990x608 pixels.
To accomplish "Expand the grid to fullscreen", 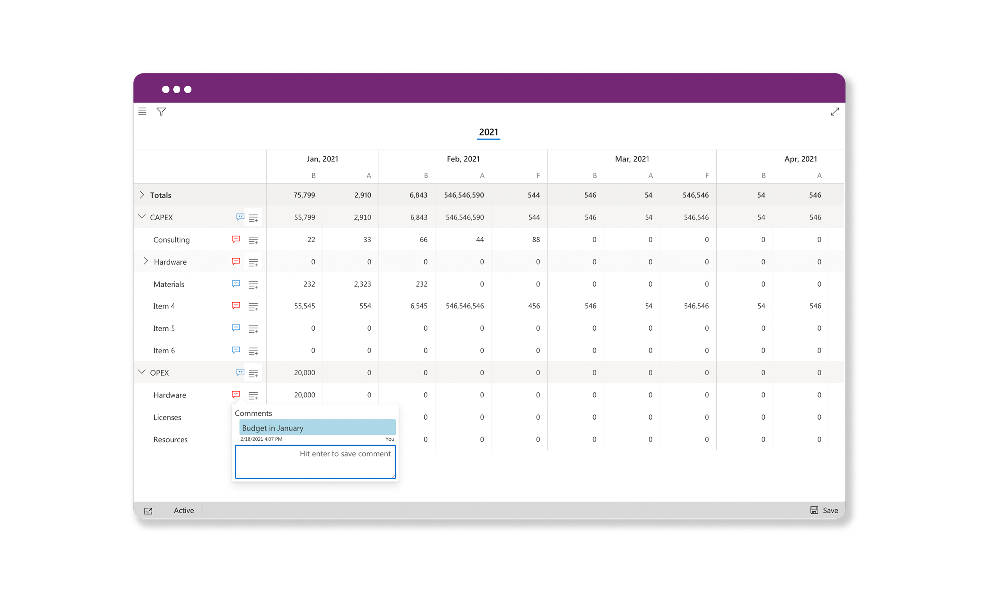I will [x=835, y=112].
